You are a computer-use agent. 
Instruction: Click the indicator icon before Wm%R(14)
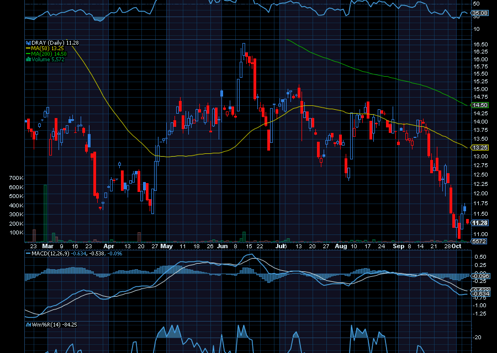[x=28, y=325]
